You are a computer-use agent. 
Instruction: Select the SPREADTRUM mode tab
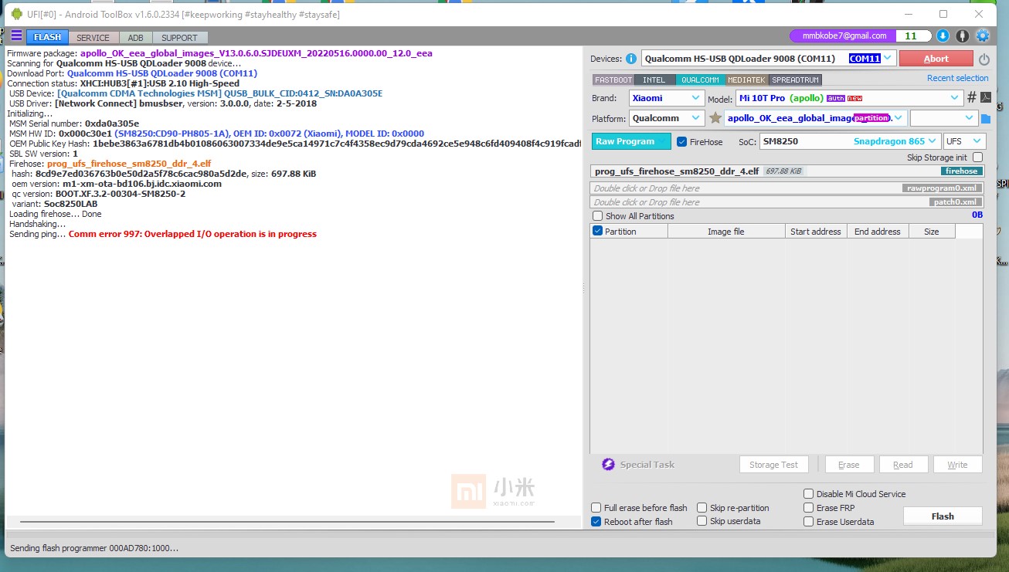point(795,80)
